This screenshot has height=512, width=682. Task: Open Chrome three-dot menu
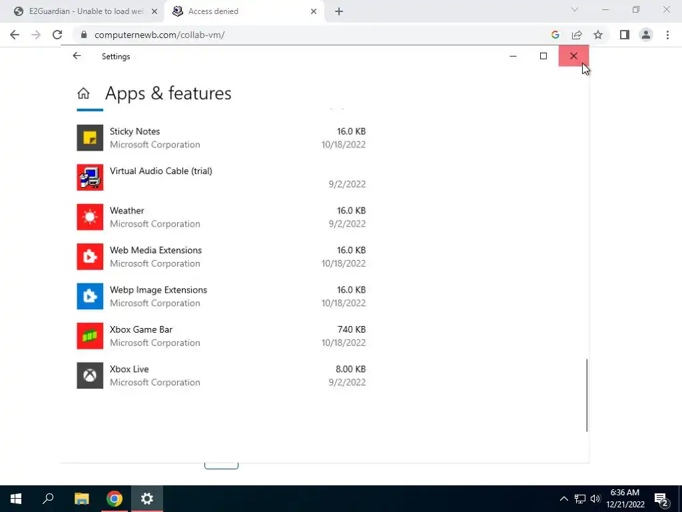point(667,35)
